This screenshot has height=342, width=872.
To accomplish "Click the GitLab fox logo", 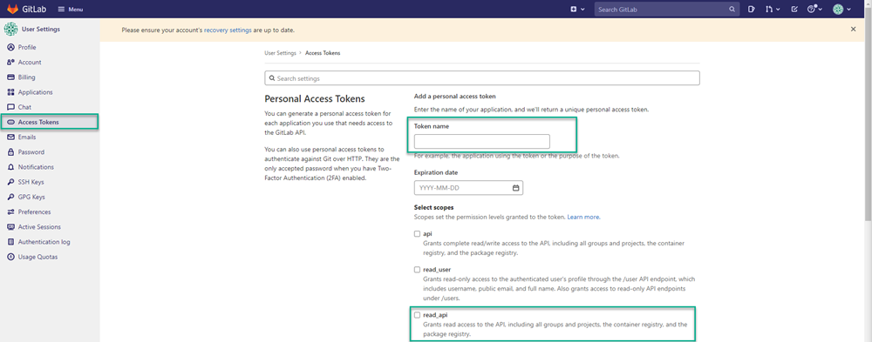I will [12, 9].
